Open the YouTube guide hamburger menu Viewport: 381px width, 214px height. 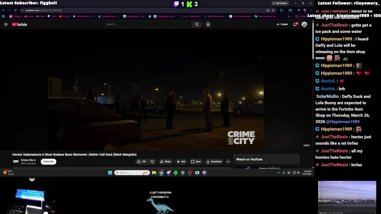[6, 24]
